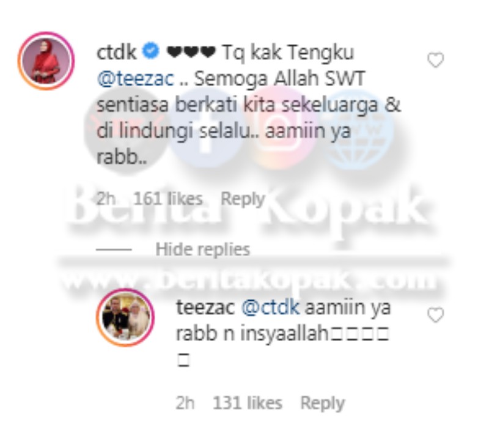Open teezac's profile picture
Image resolution: width=489 pixels, height=439 pixels.
coord(125,317)
